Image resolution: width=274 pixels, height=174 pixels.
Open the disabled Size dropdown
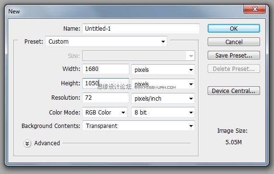pos(138,56)
